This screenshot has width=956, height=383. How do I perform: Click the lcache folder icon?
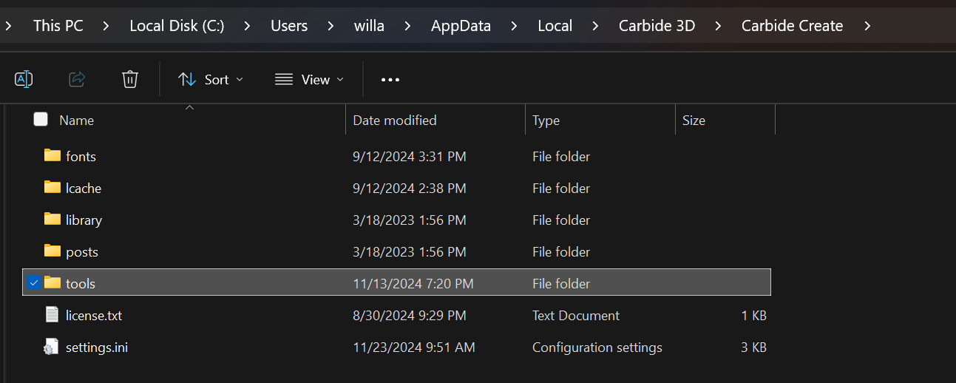52,188
